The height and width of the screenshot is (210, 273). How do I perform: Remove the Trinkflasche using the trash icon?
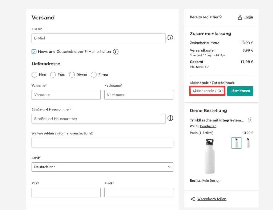tap(250, 120)
